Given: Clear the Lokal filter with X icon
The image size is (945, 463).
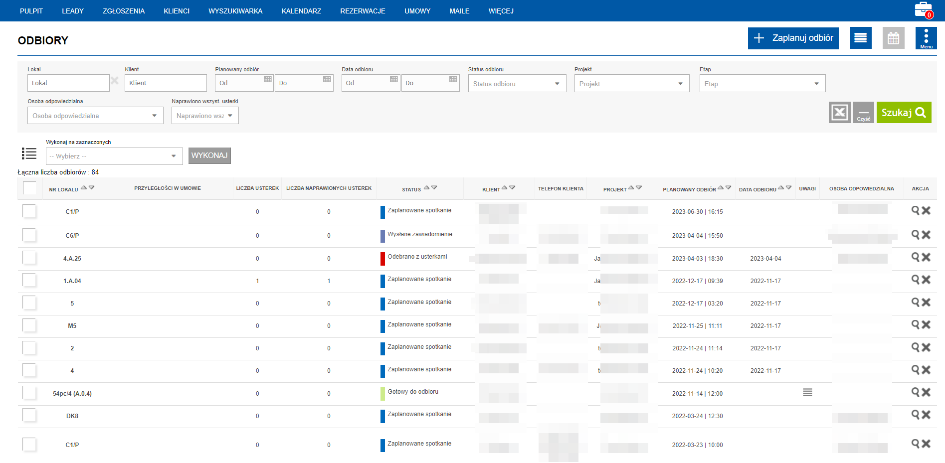Looking at the screenshot, I should 115,80.
